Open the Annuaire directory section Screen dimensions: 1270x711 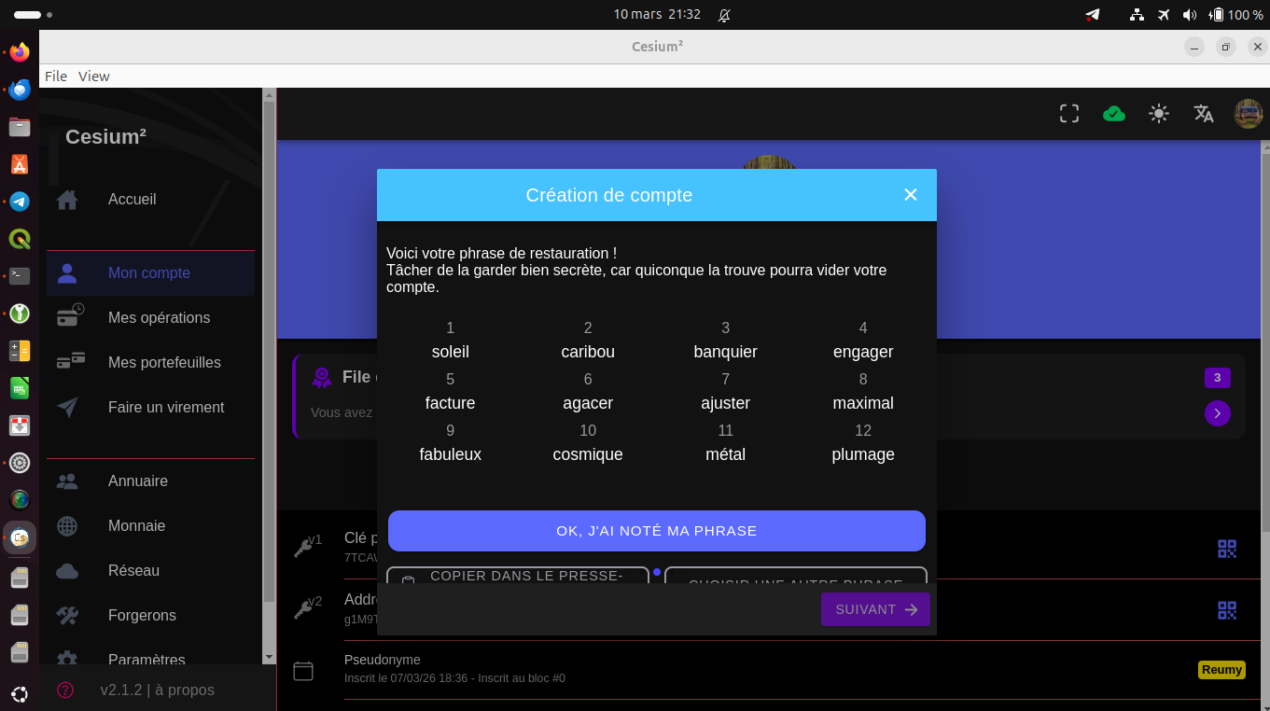pos(137,481)
